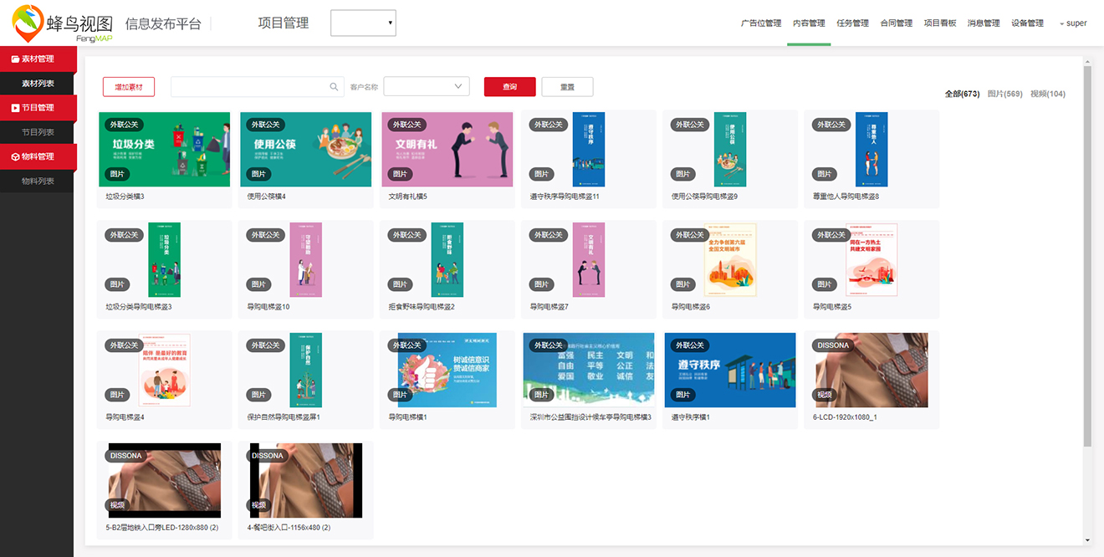Click the 重置 reset button
Image resolution: width=1104 pixels, height=557 pixels.
[567, 87]
